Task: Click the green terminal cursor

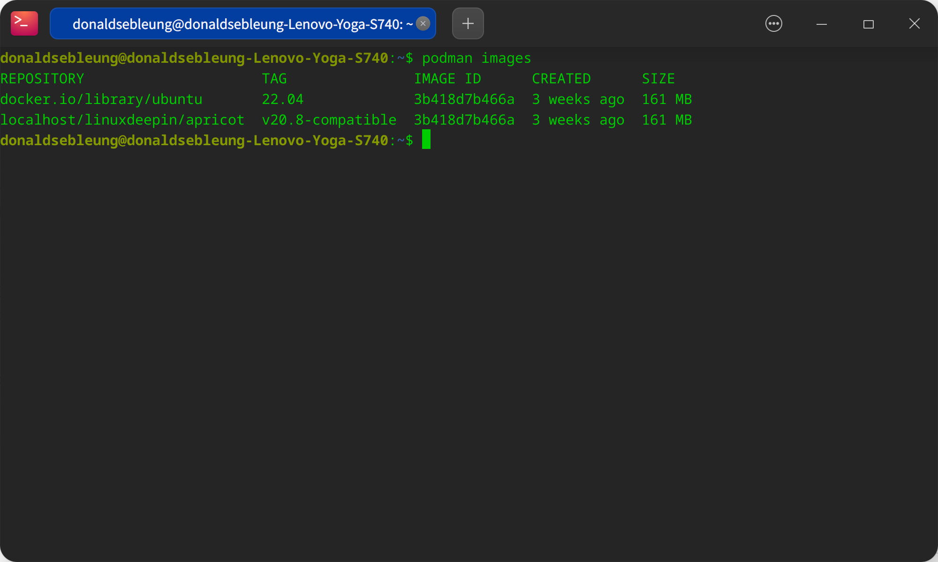Action: (x=426, y=140)
